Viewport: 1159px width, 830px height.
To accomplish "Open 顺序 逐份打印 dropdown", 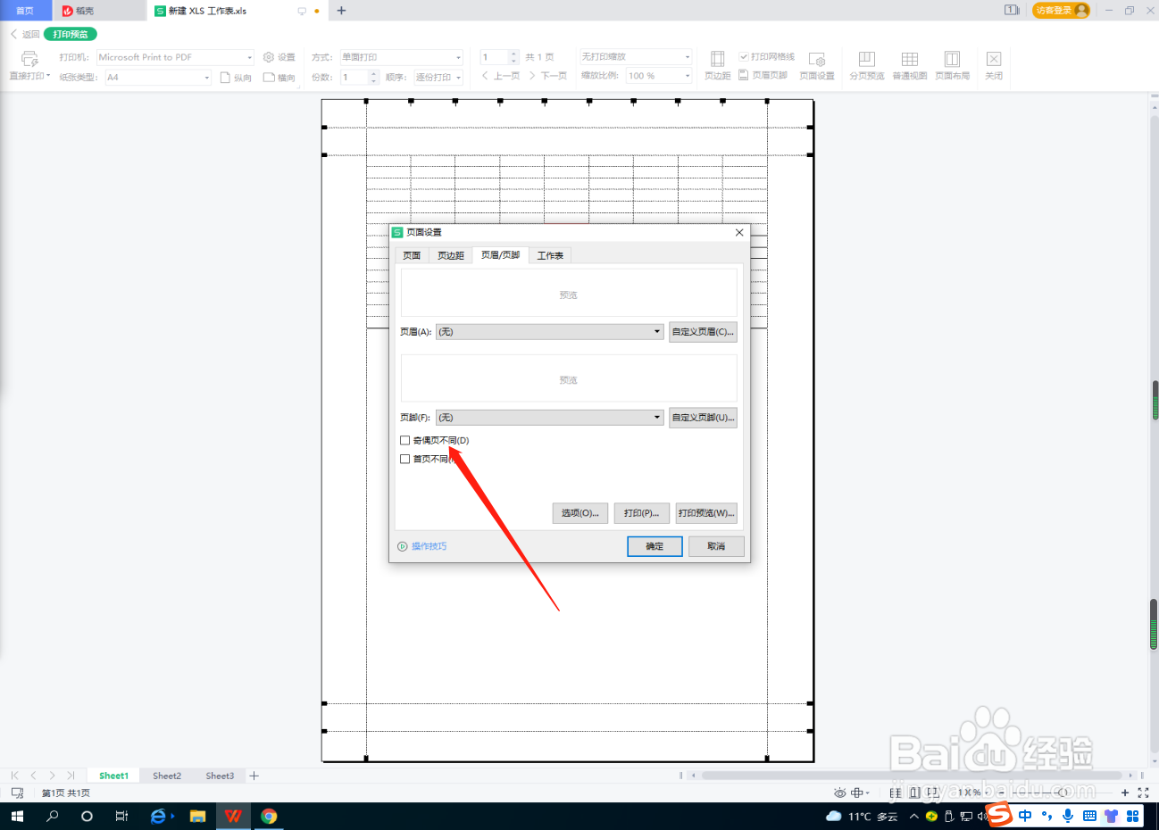I will (x=438, y=78).
